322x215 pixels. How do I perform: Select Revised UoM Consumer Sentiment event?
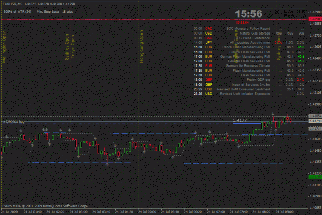pyautogui.click(x=249, y=89)
